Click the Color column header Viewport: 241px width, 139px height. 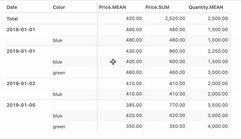(59, 7)
